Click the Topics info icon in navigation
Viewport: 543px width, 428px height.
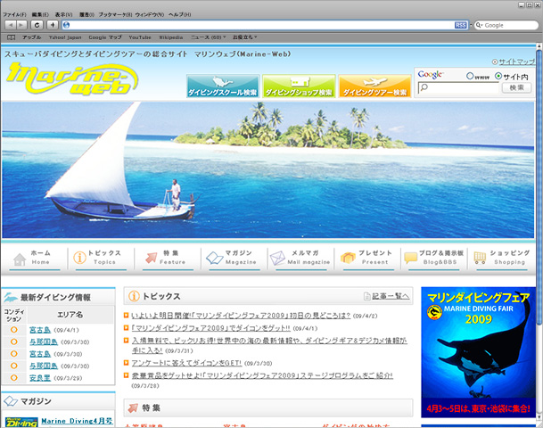[79, 258]
